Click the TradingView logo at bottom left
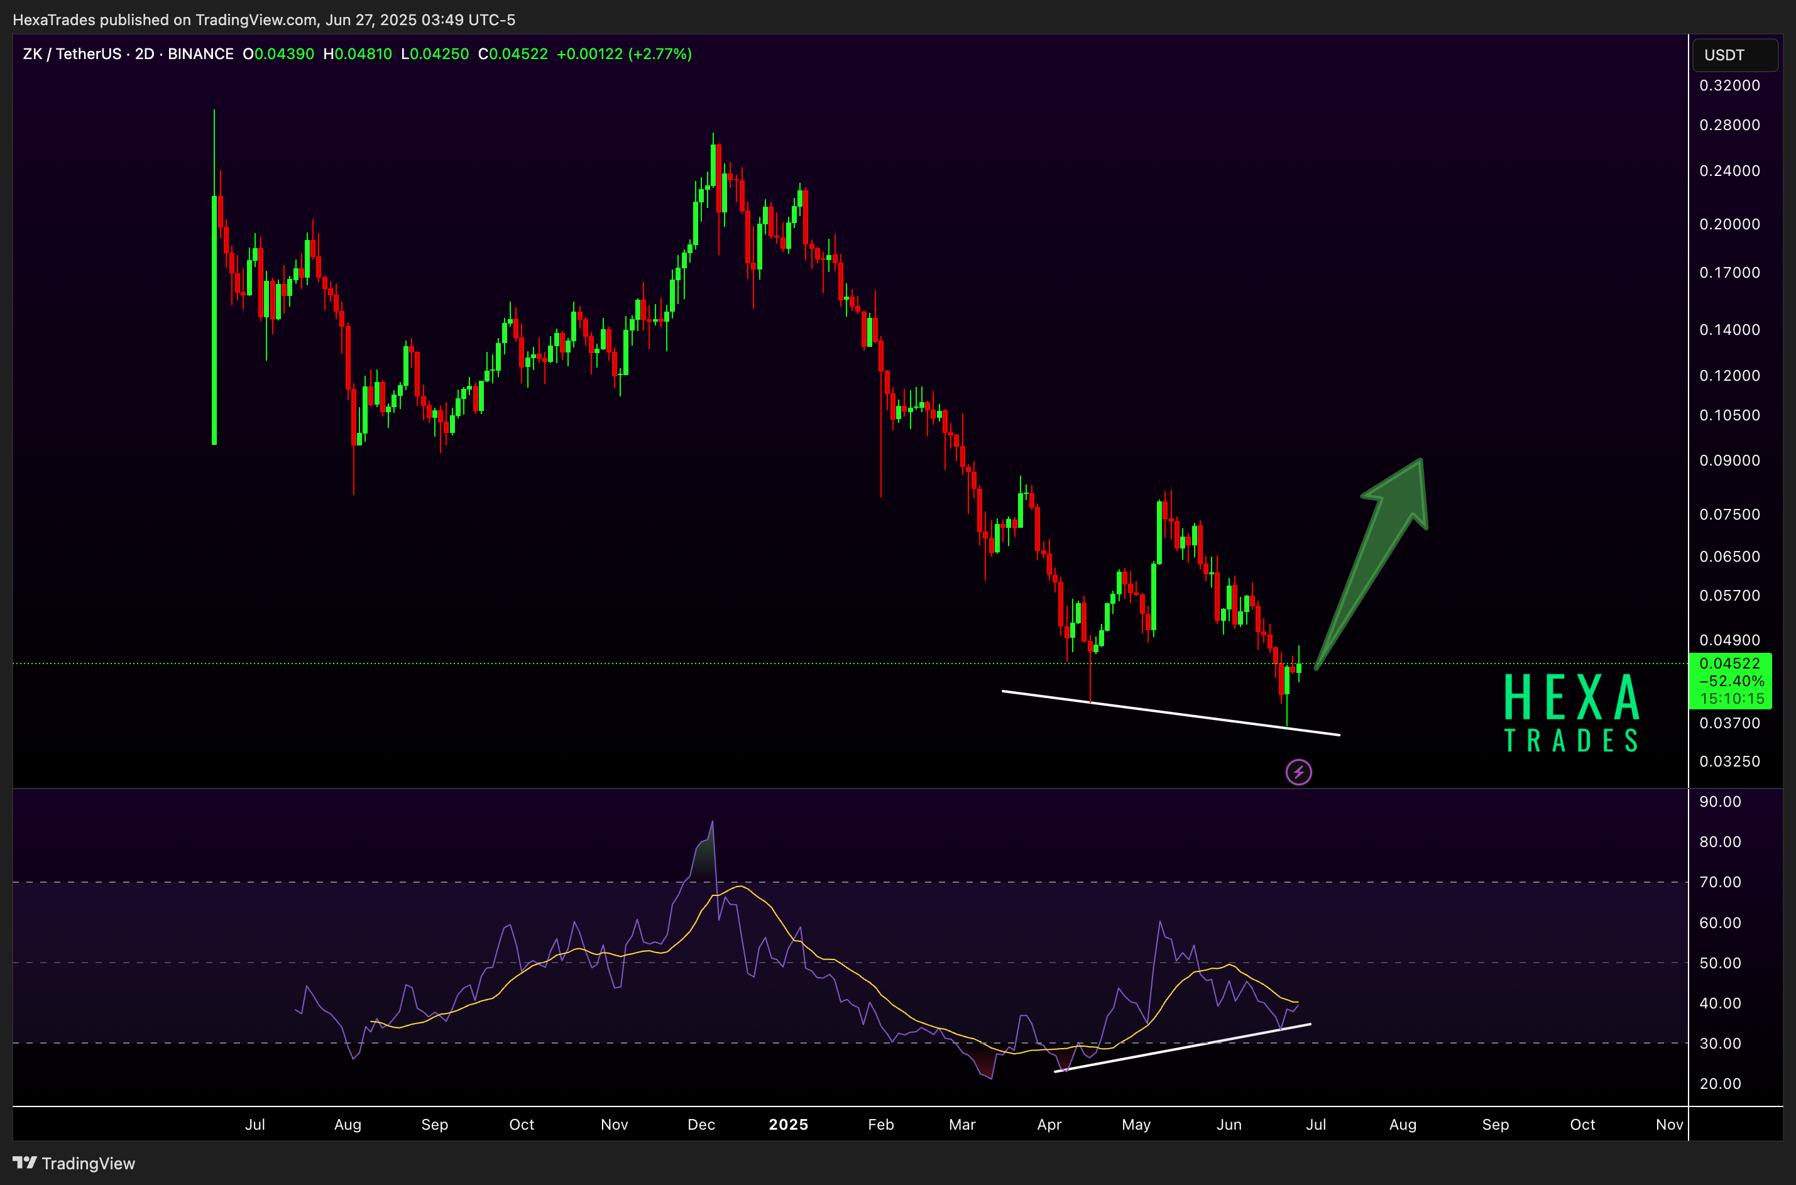1796x1185 pixels. coord(74,1163)
